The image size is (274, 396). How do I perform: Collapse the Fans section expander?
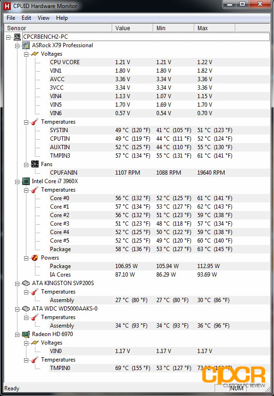coord(26,165)
